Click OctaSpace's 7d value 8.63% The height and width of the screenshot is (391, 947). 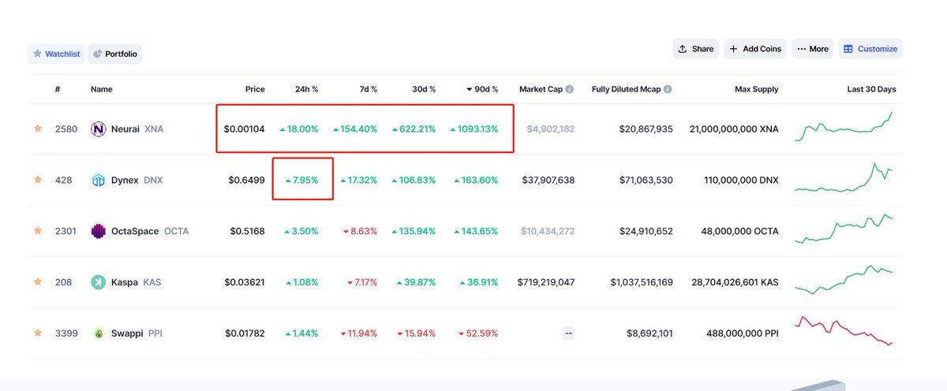pos(359,231)
